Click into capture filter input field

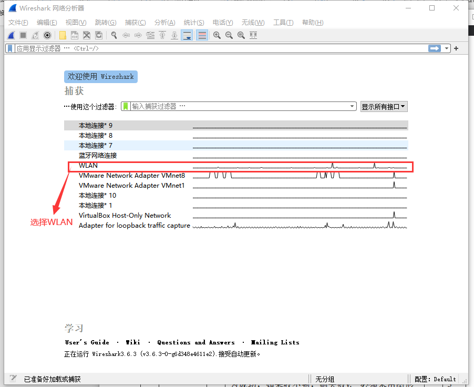240,107
